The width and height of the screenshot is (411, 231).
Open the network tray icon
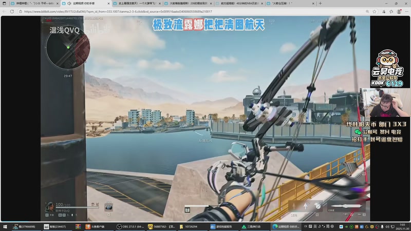click(x=393, y=226)
